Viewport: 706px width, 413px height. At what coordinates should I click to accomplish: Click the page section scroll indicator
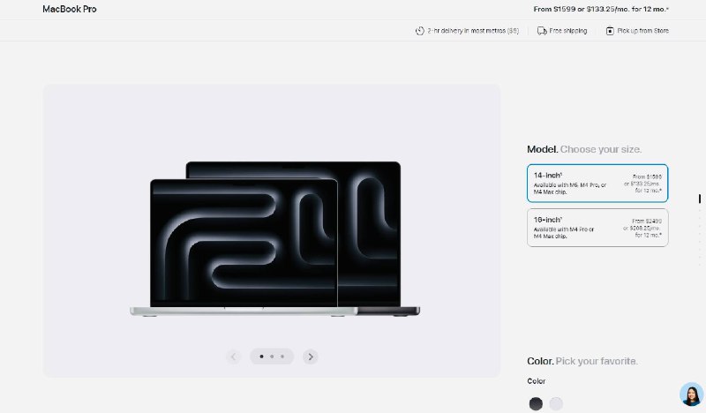coord(700,229)
